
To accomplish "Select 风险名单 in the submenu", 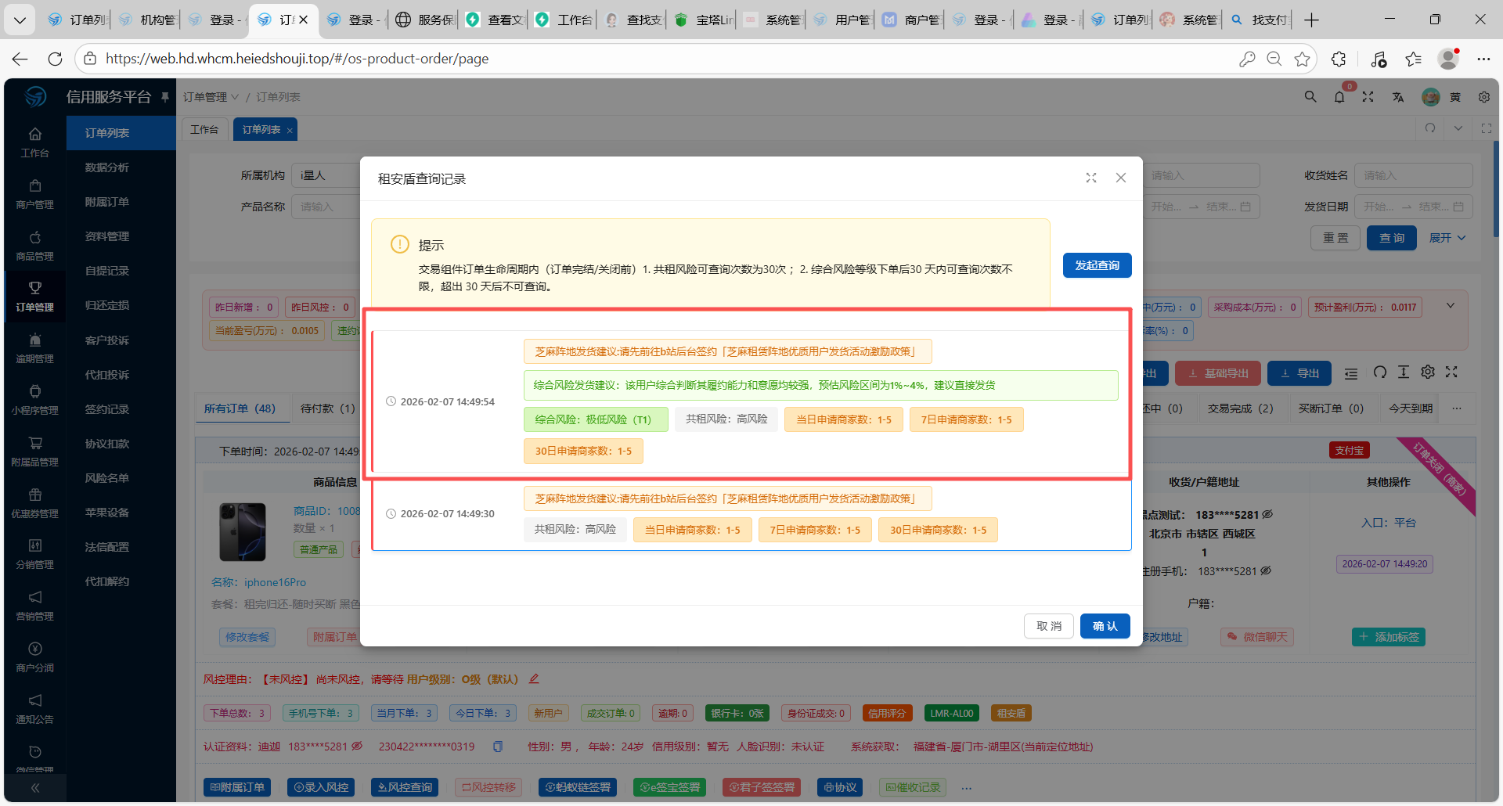I will point(107,478).
